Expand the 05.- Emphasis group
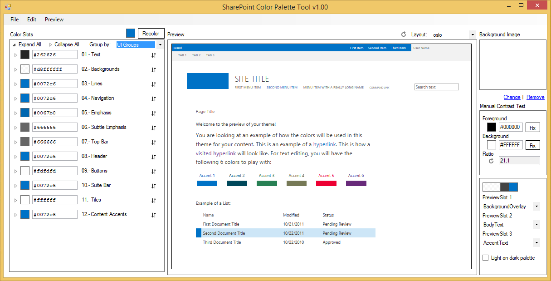The width and height of the screenshot is (551, 281). pos(15,113)
